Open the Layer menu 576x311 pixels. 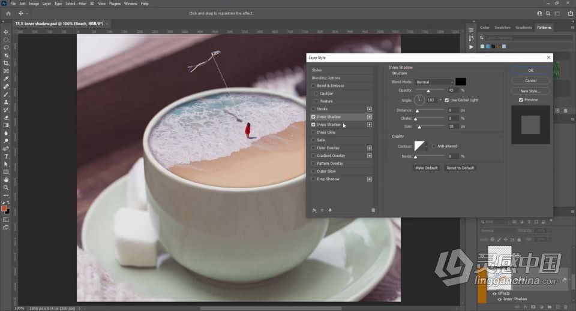coord(47,4)
